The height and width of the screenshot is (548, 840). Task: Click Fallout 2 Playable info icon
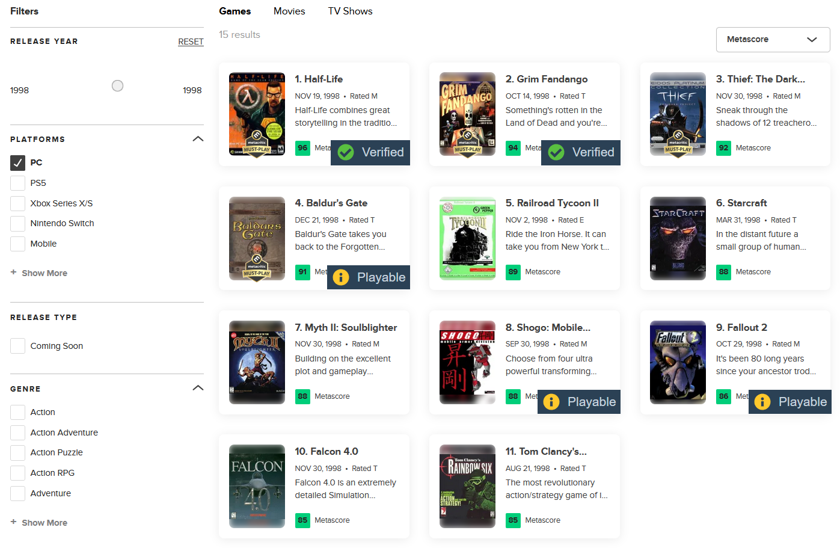(762, 402)
